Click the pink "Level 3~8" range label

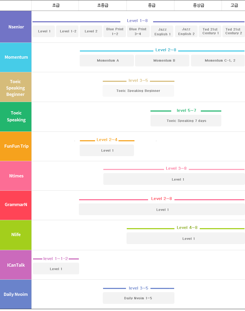coord(176,168)
